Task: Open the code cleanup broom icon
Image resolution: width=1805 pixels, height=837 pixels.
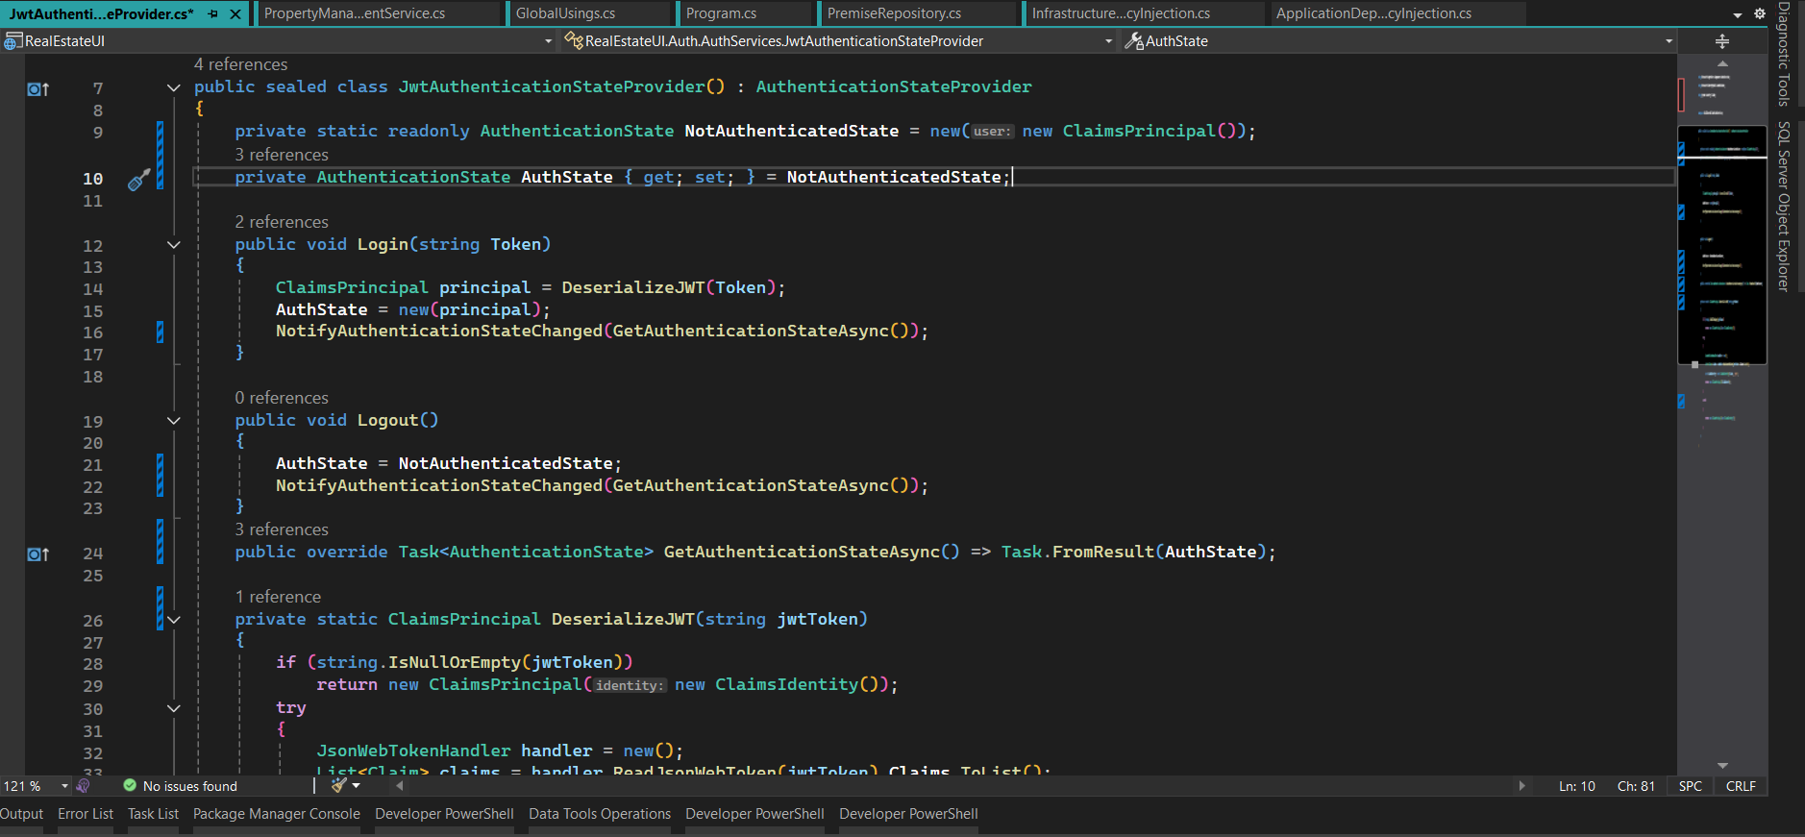Action: coord(339,786)
